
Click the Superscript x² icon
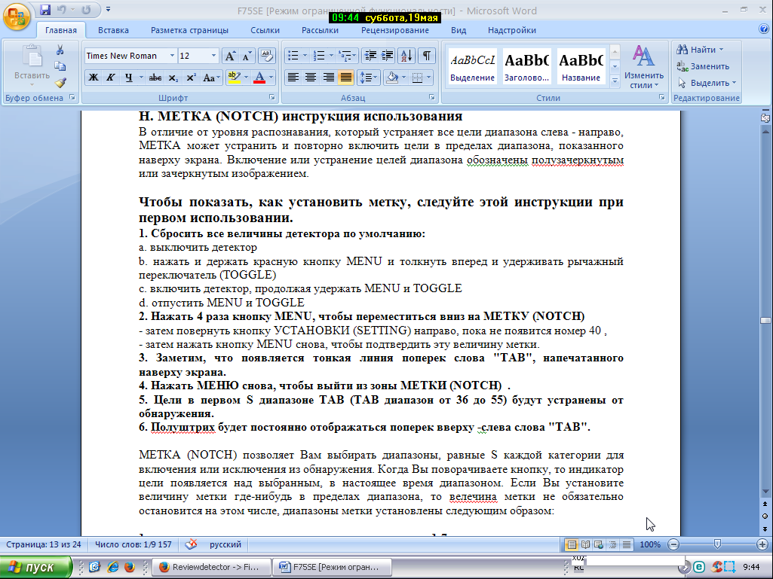tap(191, 78)
